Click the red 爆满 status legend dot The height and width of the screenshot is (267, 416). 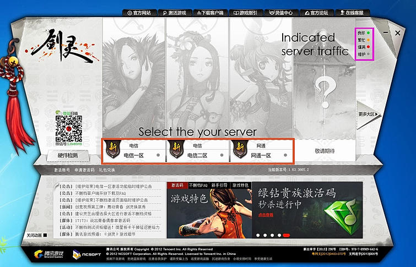point(368,47)
